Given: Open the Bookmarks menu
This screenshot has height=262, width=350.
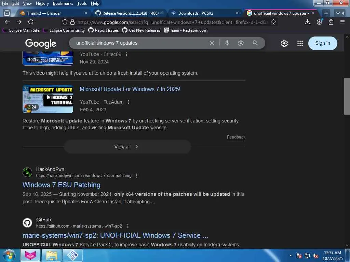Looking at the screenshot, I should [63, 3].
